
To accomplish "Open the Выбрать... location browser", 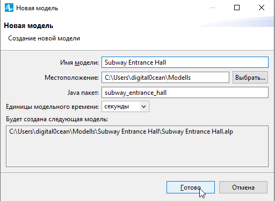I will [x=250, y=78].
